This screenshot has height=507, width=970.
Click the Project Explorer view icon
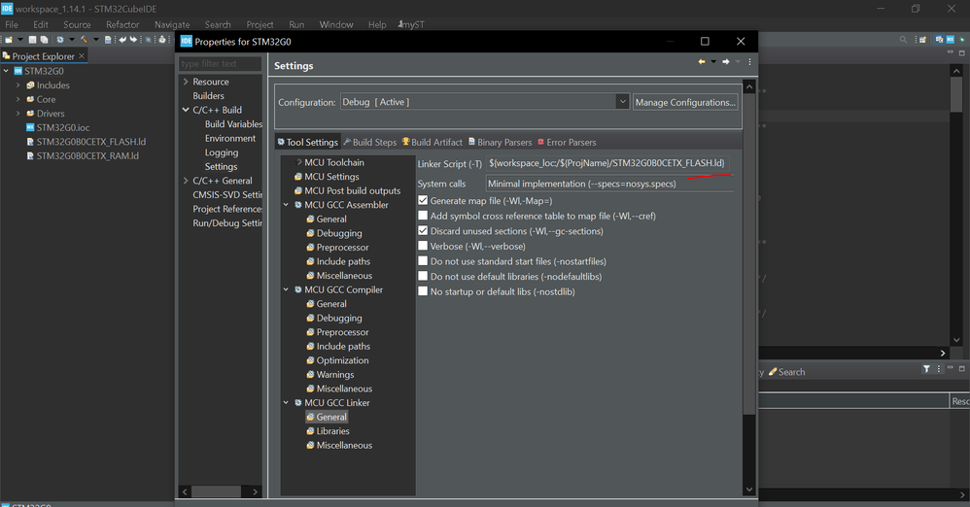click(x=7, y=56)
